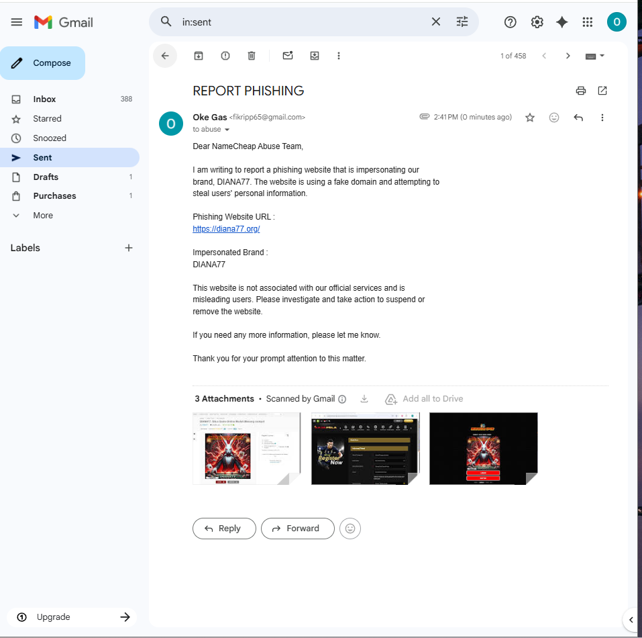
Task: Click the Reply button
Action: click(x=224, y=529)
